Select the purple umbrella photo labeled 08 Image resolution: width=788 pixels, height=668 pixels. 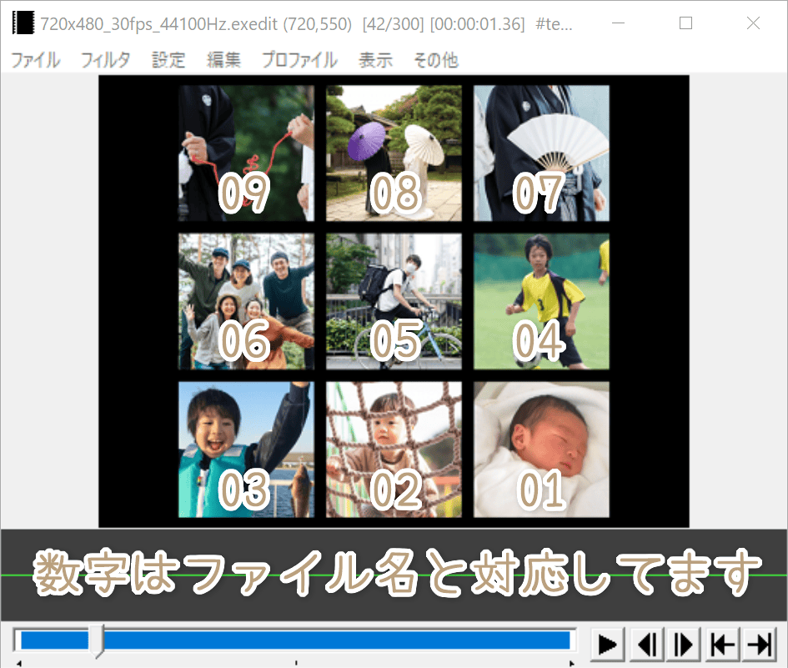pos(393,152)
